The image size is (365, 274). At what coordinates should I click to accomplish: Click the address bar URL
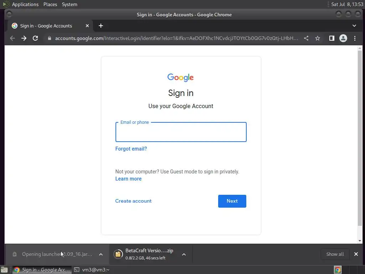(176, 38)
